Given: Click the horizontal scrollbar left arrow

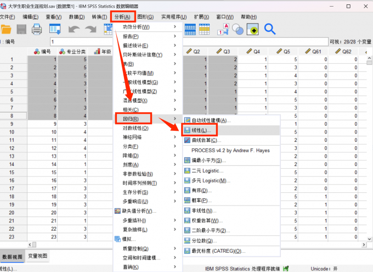Looking at the screenshot, I should click(x=30, y=245).
